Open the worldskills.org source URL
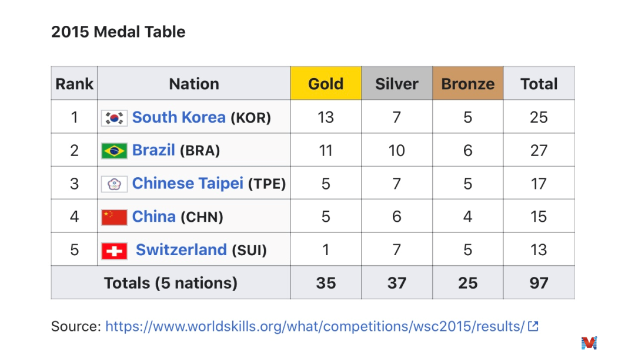This screenshot has height=352, width=635. click(315, 326)
